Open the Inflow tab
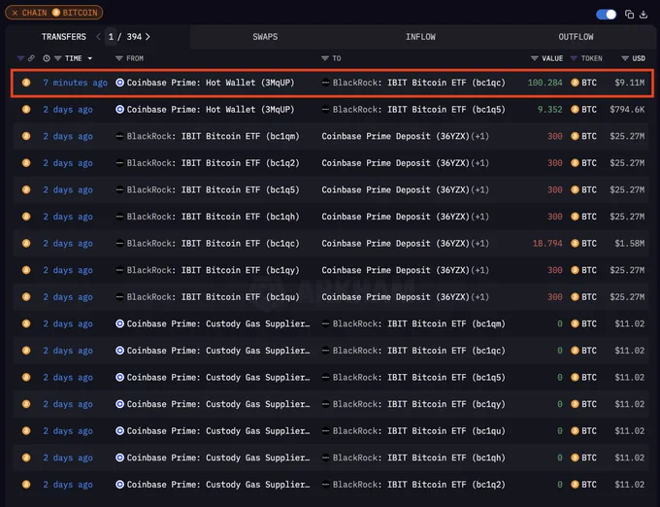 tap(420, 37)
